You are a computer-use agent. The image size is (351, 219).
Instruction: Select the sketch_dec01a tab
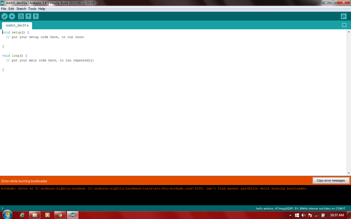(x=17, y=25)
